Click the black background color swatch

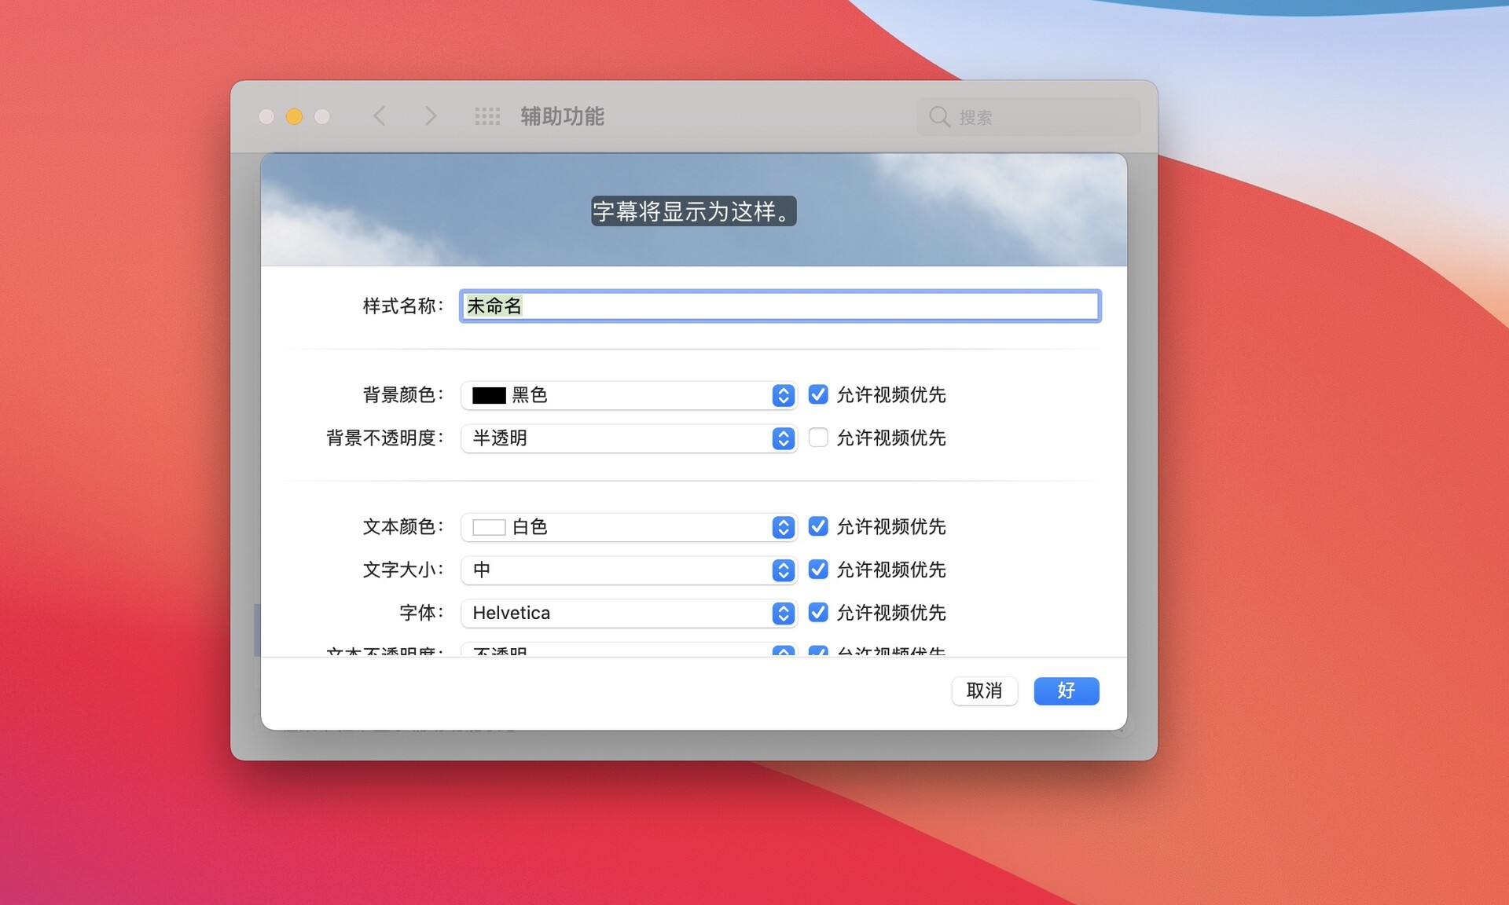click(x=487, y=395)
